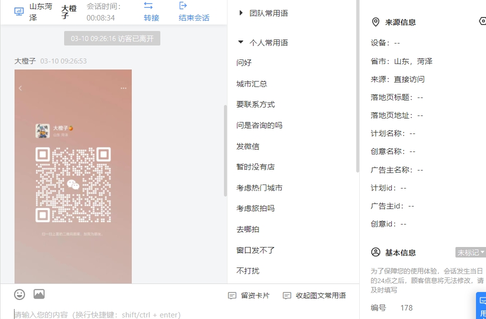
Task: Click the 广告主id row
Action: [x=392, y=206]
